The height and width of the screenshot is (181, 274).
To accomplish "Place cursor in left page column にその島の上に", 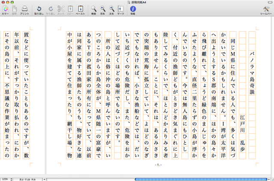I will pyautogui.click(x=7, y=95).
